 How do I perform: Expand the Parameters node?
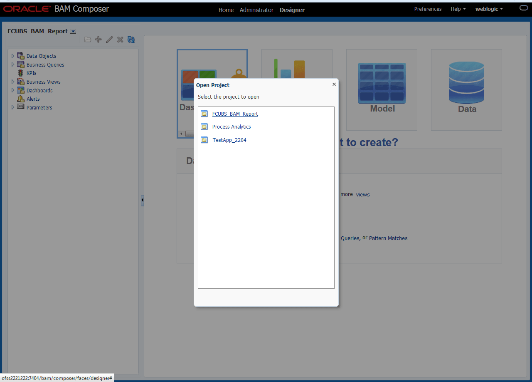coord(13,107)
